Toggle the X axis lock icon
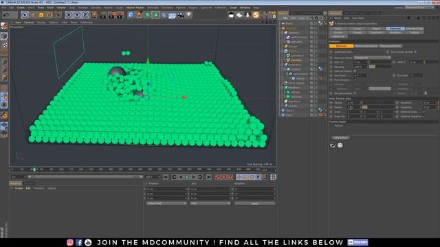The image size is (440, 247). point(69,15)
